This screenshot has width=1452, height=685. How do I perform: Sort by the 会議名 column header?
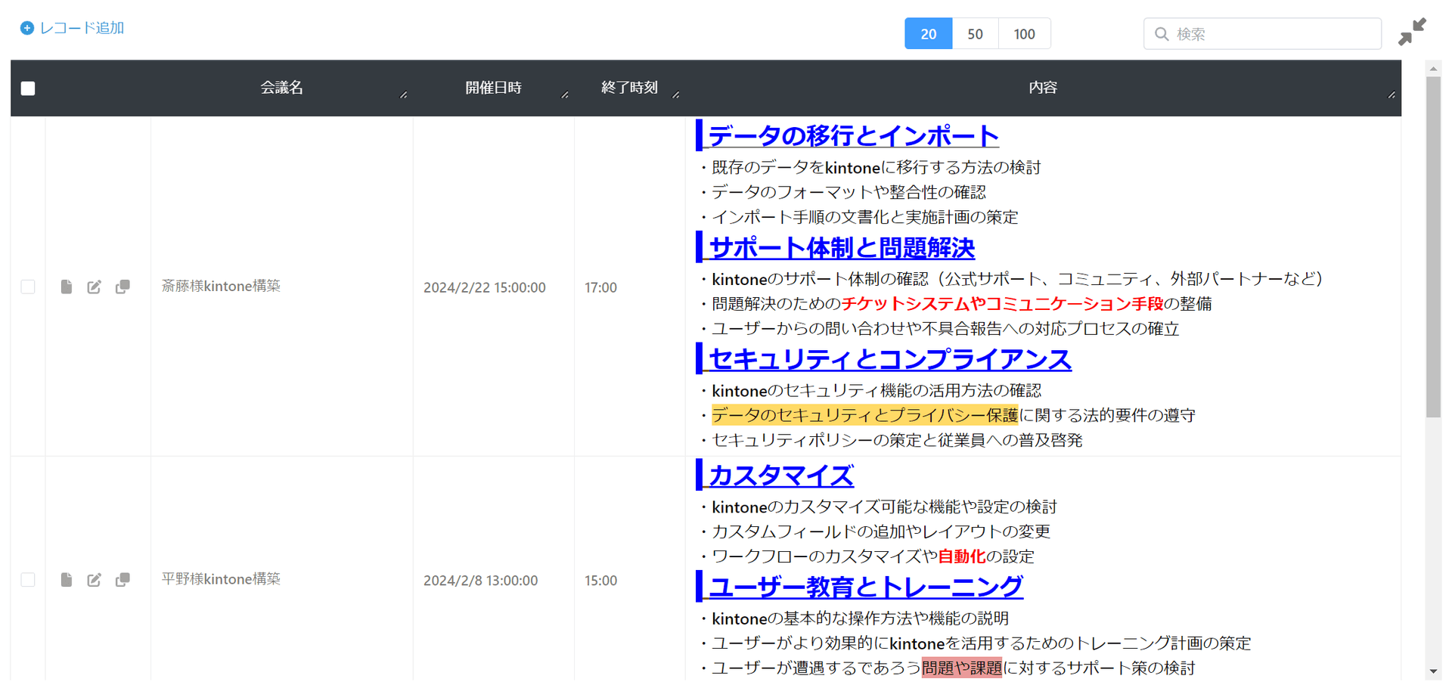click(x=281, y=88)
